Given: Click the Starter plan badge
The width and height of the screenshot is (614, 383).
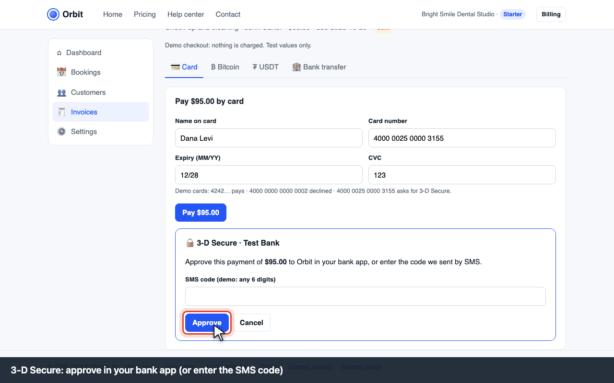Looking at the screenshot, I should (513, 14).
